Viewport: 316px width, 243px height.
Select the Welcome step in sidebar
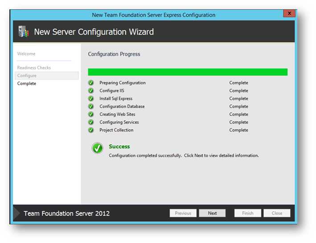[x=26, y=54]
